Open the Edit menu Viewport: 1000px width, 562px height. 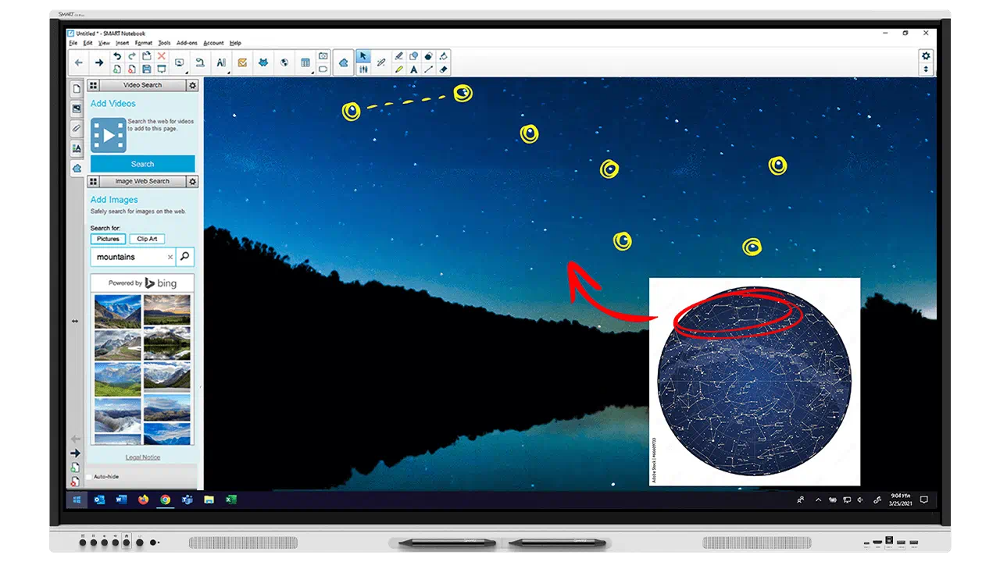[87, 43]
